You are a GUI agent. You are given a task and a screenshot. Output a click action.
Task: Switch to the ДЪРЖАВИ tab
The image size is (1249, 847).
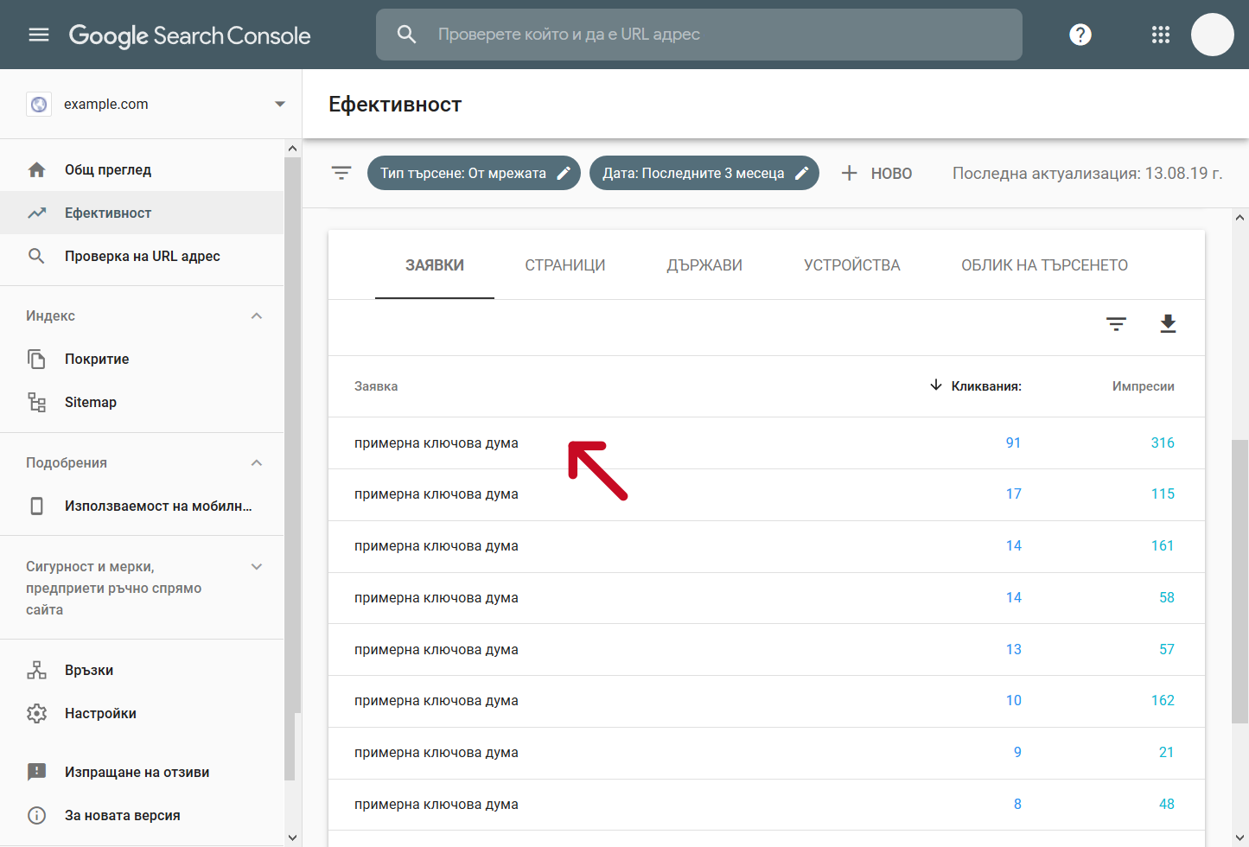(704, 265)
